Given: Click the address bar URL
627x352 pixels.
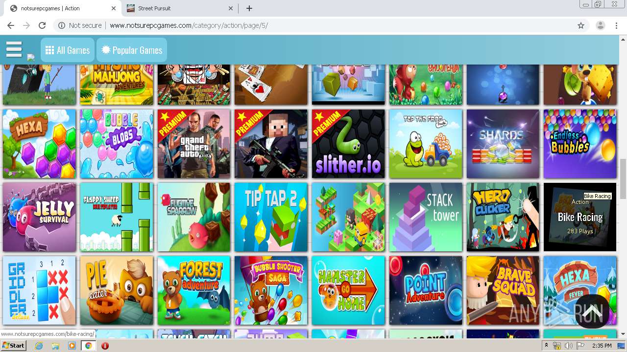Looking at the screenshot, I should pyautogui.click(x=189, y=25).
